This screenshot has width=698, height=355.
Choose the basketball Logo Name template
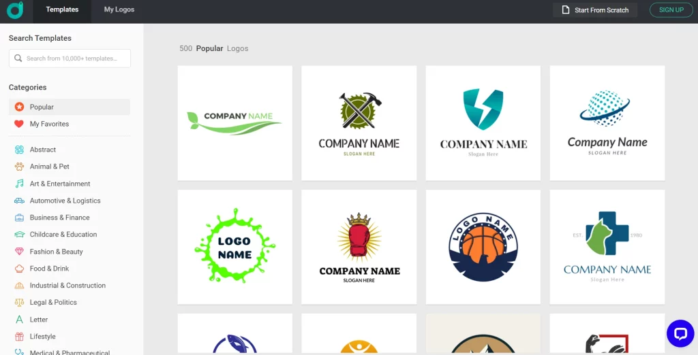tap(483, 247)
